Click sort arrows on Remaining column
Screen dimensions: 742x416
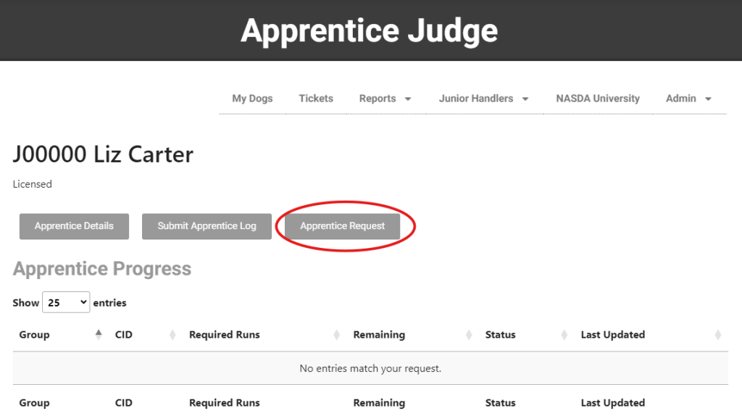pyautogui.click(x=469, y=335)
